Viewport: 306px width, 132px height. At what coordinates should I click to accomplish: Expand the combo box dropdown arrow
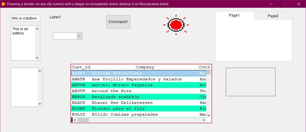pos(79,36)
